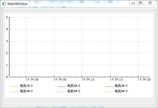
Task: Click the MainWindow title text
Action: coord(18,4)
